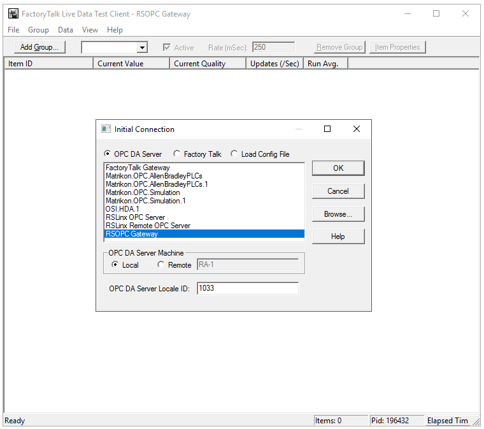
Task: Select OSI.HDA.1 in server list
Action: tap(204, 209)
